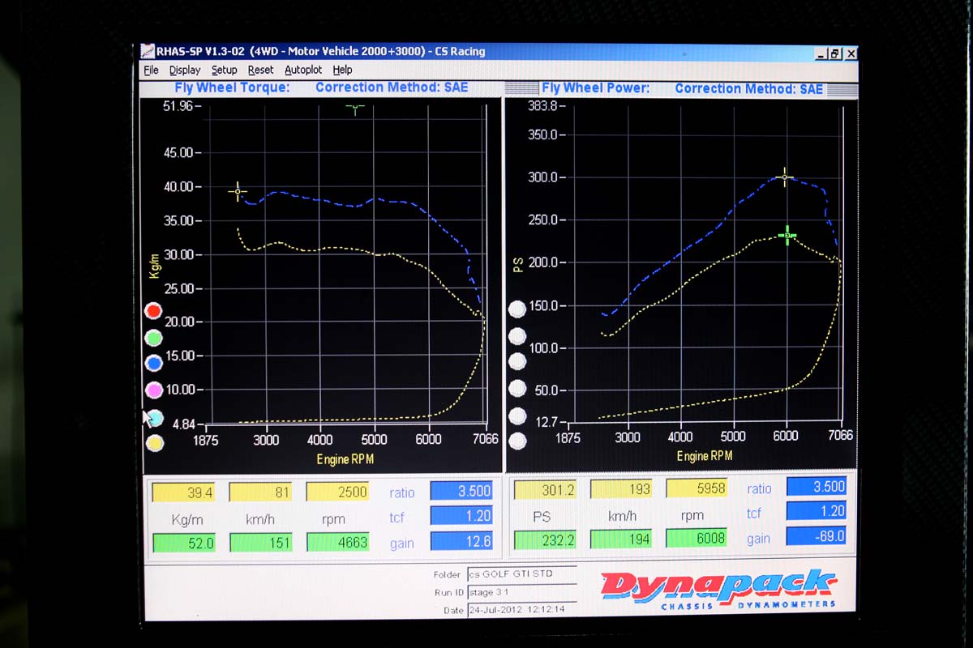The width and height of the screenshot is (973, 648).
Task: Click the Dynapack logo
Action: tap(717, 587)
